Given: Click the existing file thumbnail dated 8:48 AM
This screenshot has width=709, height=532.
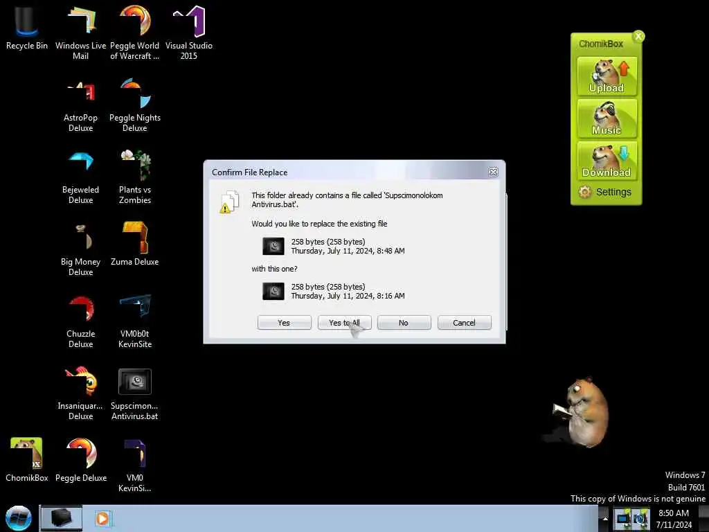Looking at the screenshot, I should pyautogui.click(x=273, y=247).
